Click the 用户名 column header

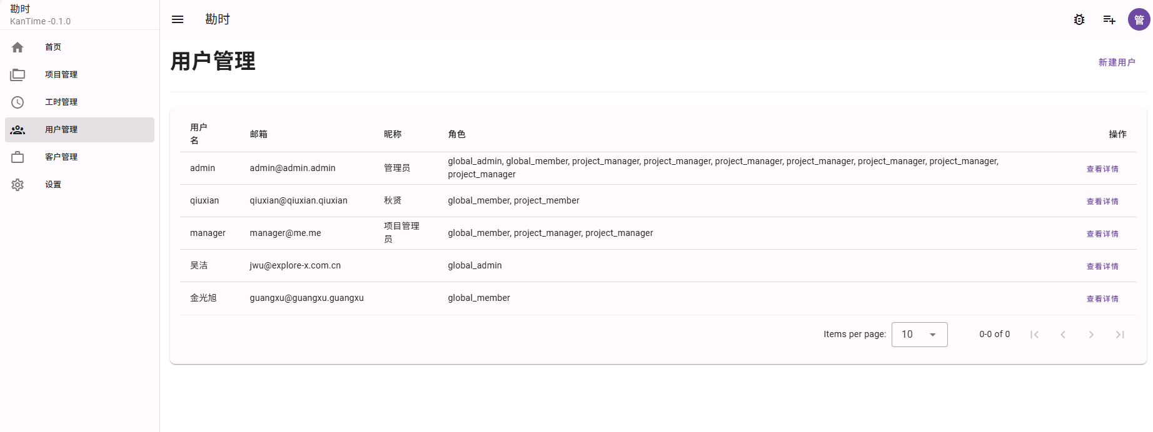[199, 134]
